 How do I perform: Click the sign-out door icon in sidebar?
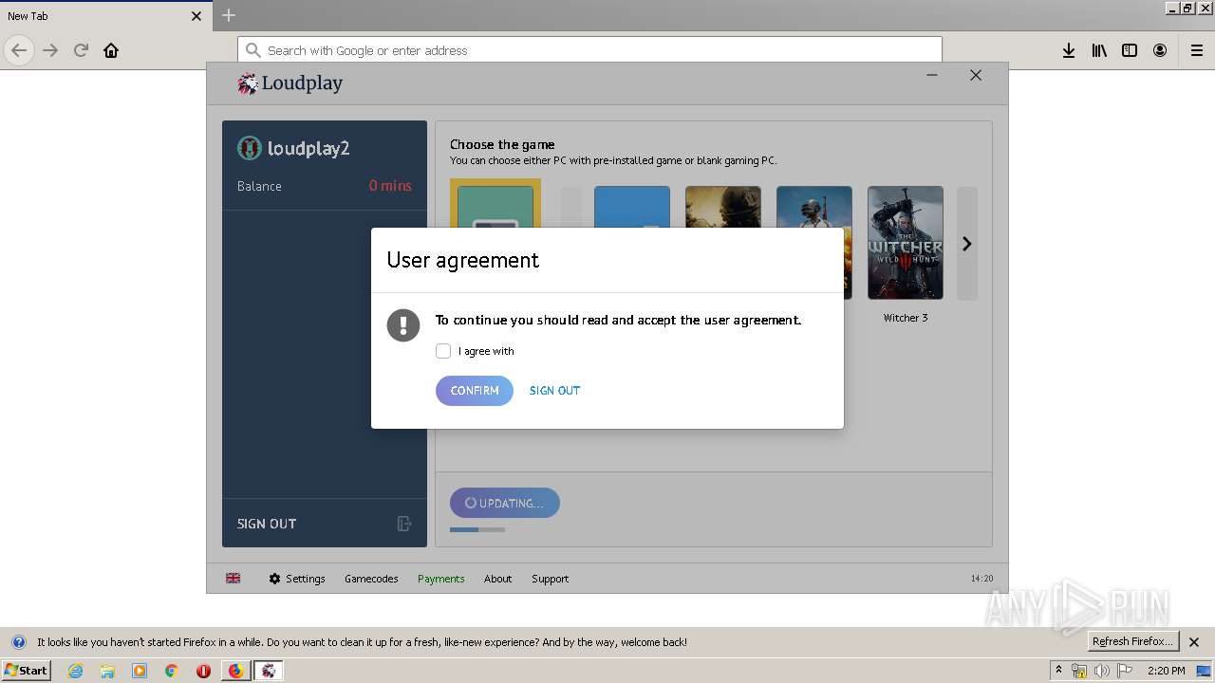(x=404, y=524)
